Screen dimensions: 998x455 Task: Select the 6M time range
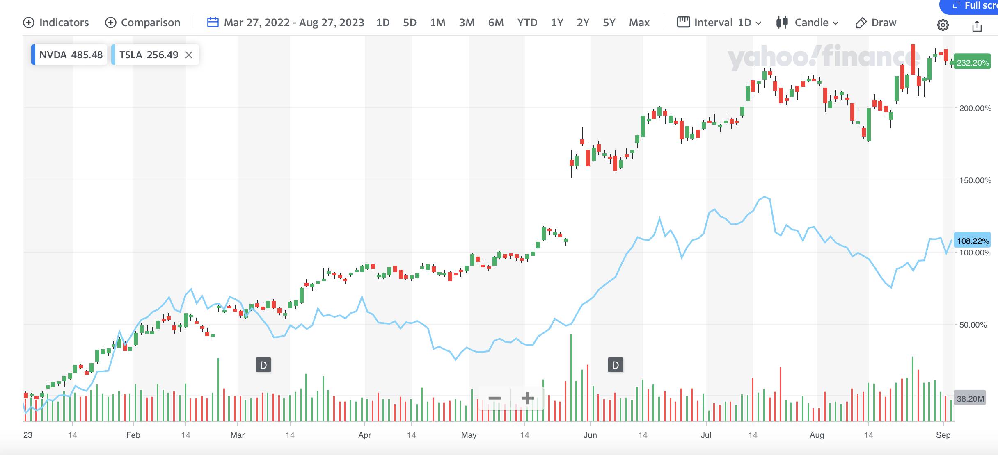tap(496, 23)
